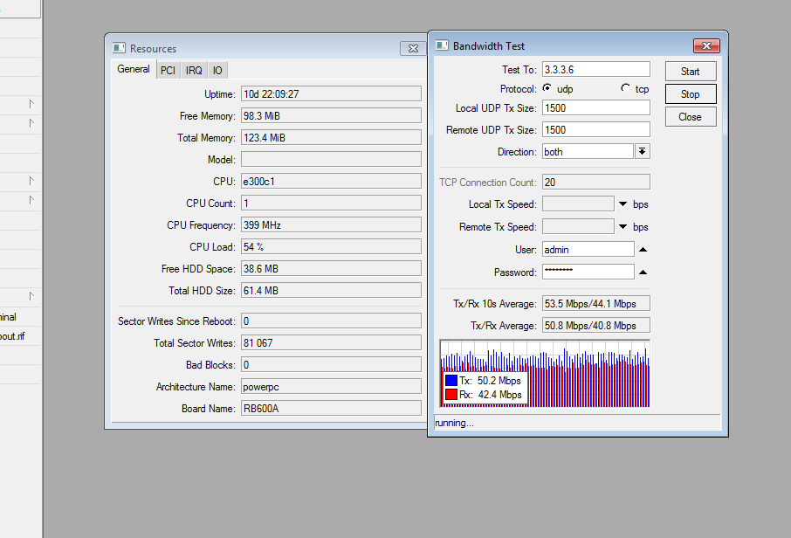Click the red Rx legend swatch

(x=451, y=395)
